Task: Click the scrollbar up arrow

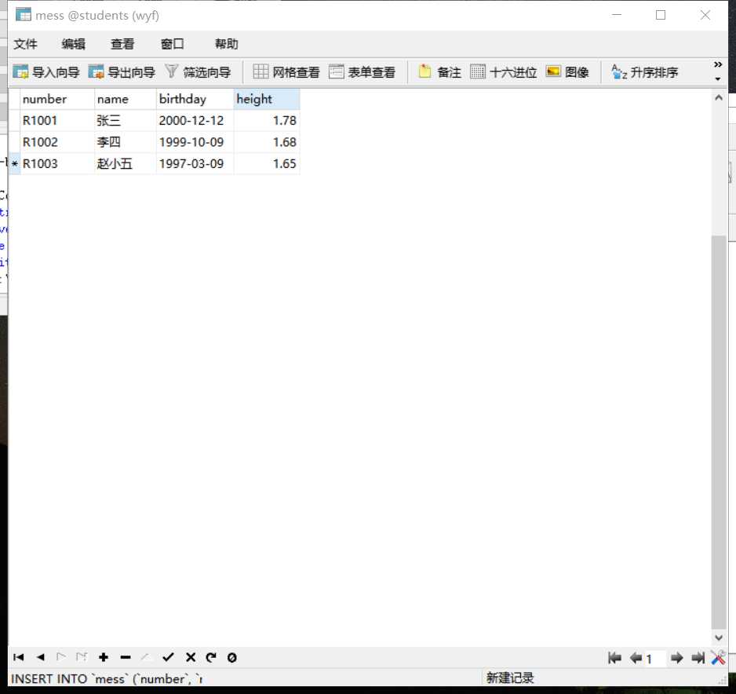Action: click(x=718, y=97)
